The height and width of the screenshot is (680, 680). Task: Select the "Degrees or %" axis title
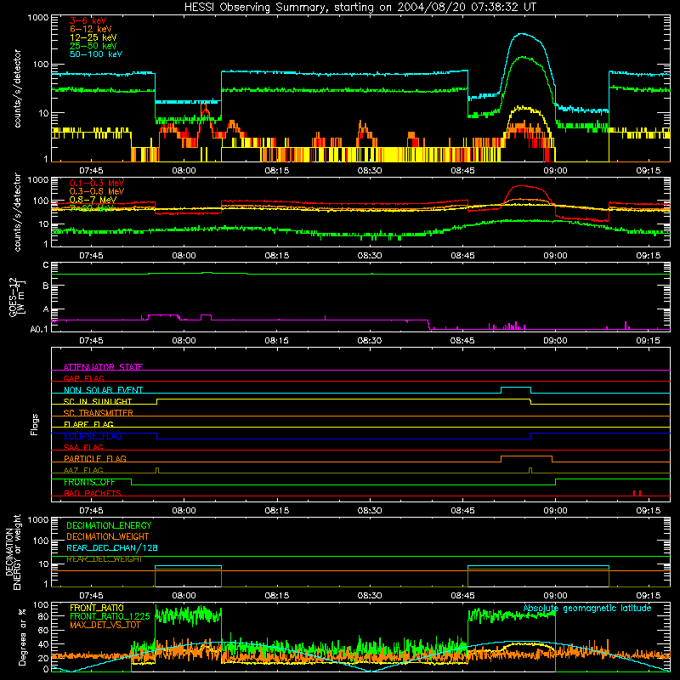click(x=22, y=637)
